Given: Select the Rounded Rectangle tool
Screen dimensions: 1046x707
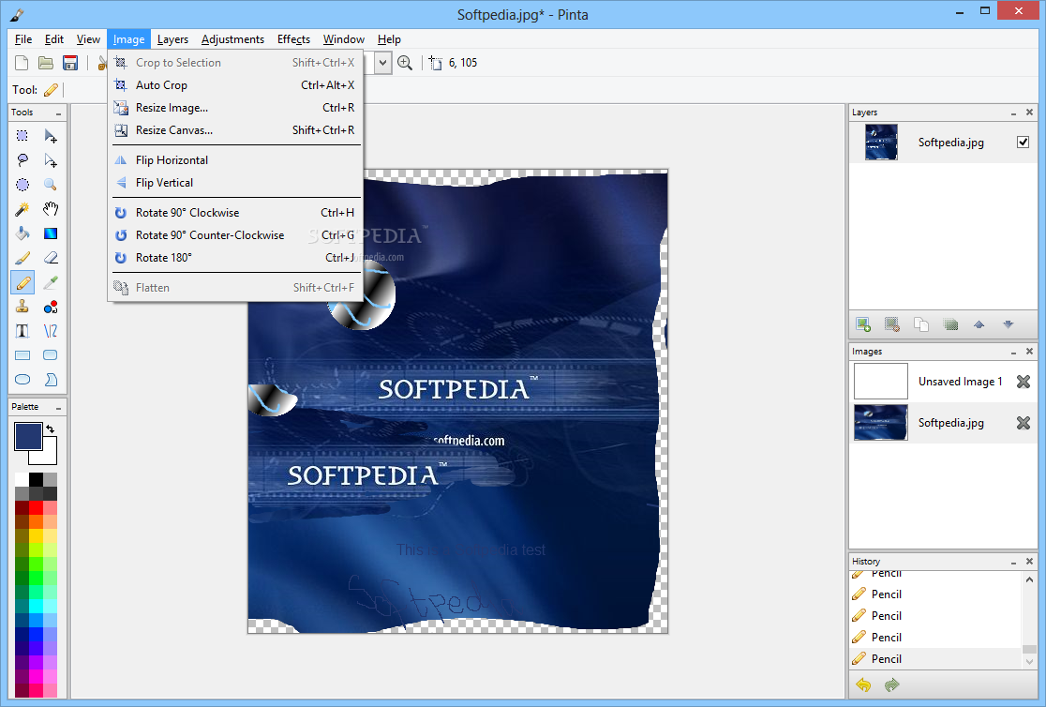Looking at the screenshot, I should [50, 355].
